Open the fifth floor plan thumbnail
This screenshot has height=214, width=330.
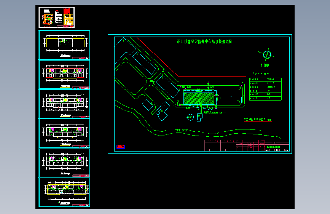pyautogui.click(x=64, y=163)
